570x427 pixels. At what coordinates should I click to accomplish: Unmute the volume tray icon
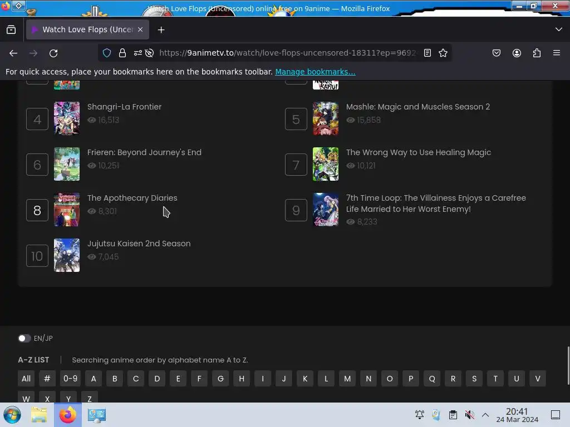click(470, 415)
